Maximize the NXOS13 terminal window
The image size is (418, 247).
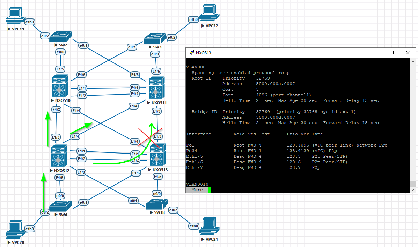point(392,53)
